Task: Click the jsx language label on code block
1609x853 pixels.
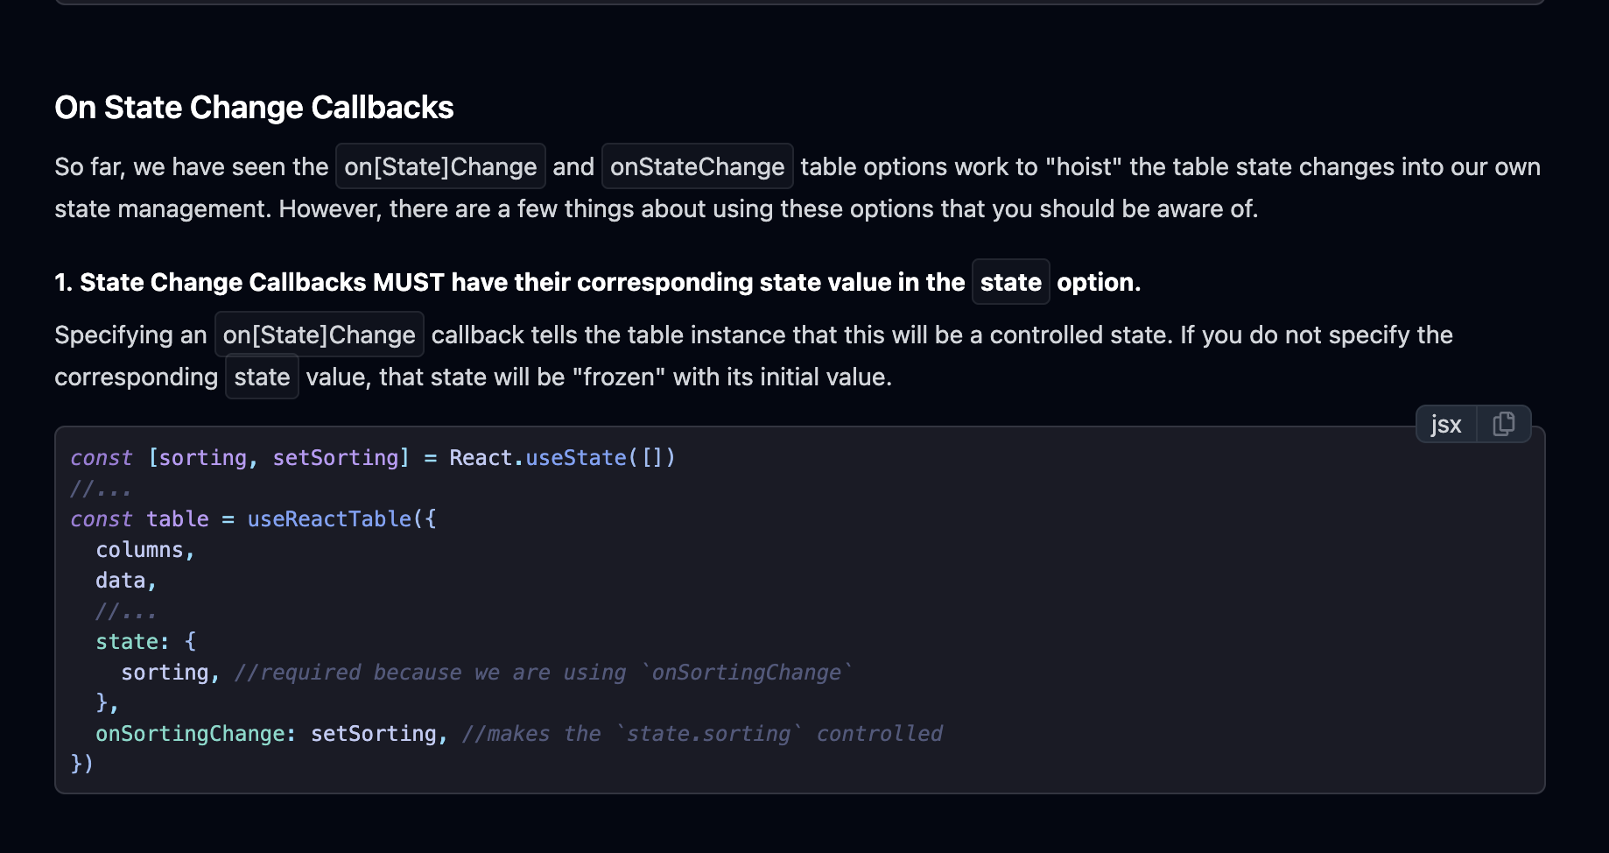Action: click(1446, 424)
